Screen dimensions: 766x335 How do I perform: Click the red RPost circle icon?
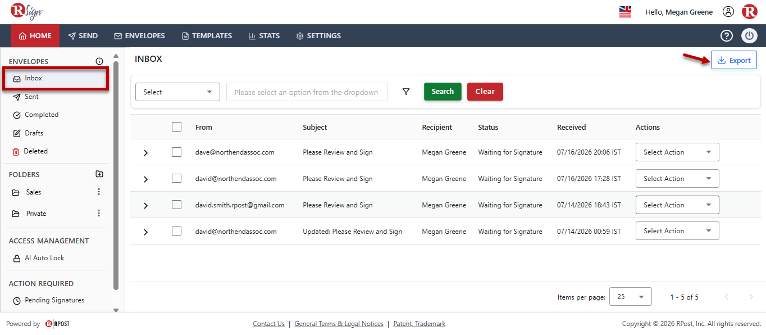(750, 12)
